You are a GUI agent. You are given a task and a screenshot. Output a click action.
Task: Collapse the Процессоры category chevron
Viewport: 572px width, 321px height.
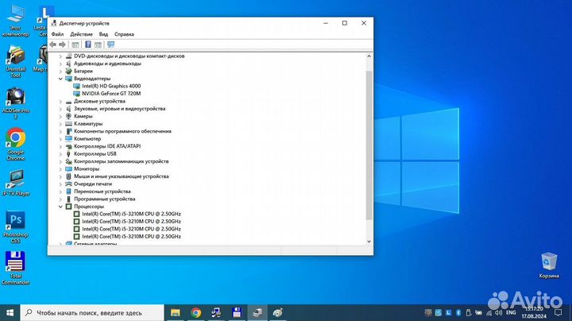point(60,207)
